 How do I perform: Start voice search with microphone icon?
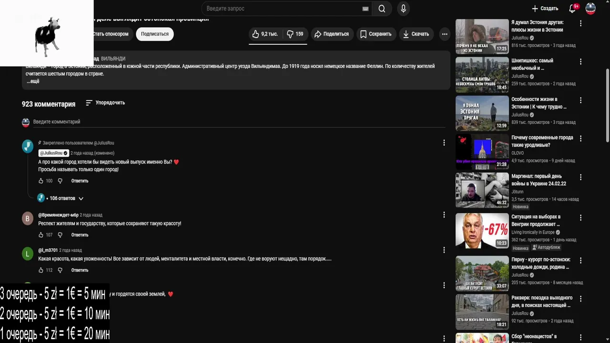(404, 9)
